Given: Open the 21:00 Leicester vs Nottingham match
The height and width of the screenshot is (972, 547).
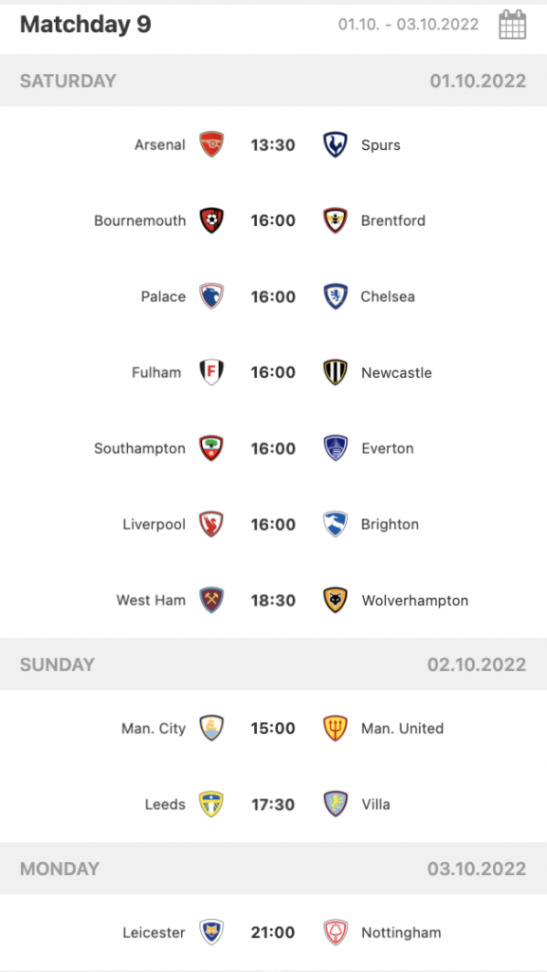Looking at the screenshot, I should click(273, 932).
